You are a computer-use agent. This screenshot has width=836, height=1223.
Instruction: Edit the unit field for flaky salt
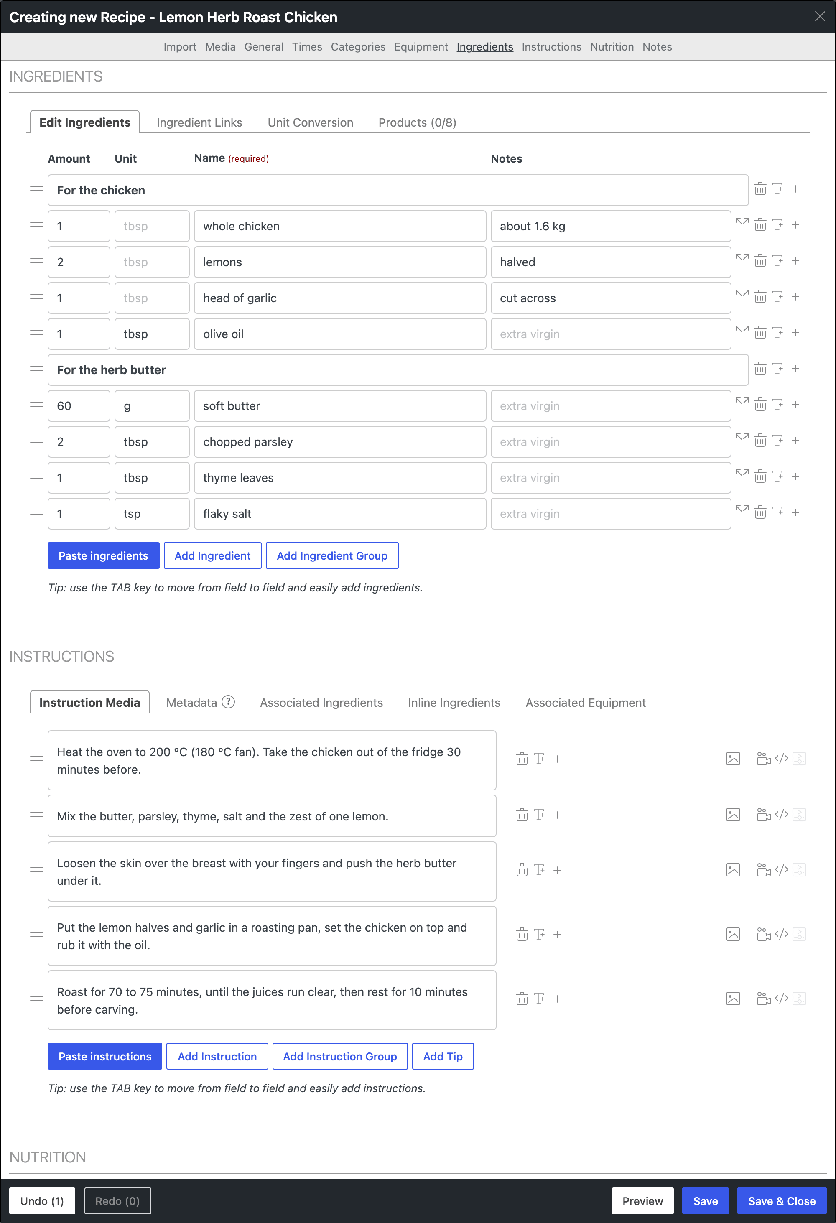coord(152,514)
